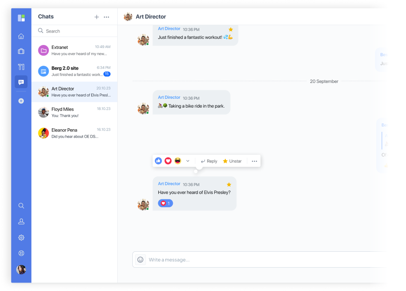Open sidebar search via the magnifier icon
This screenshot has width=406, height=291.
pos(21,205)
